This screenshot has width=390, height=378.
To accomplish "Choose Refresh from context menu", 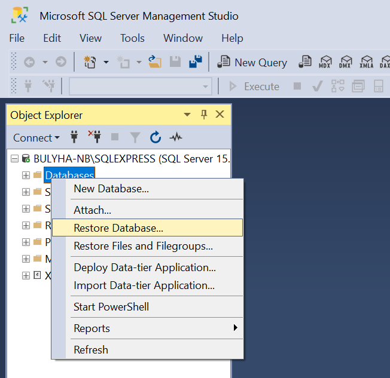I will click(148, 350).
